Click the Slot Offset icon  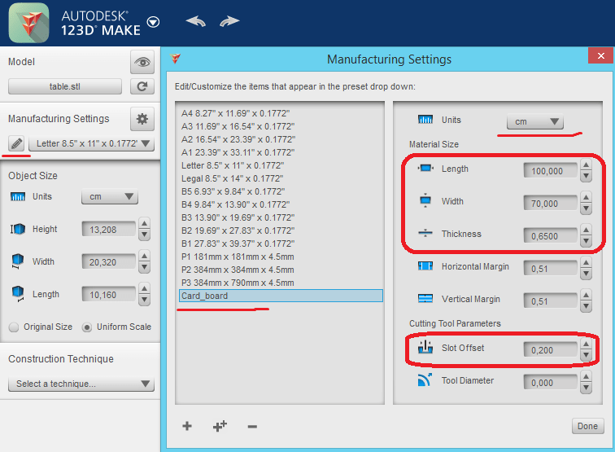point(425,347)
